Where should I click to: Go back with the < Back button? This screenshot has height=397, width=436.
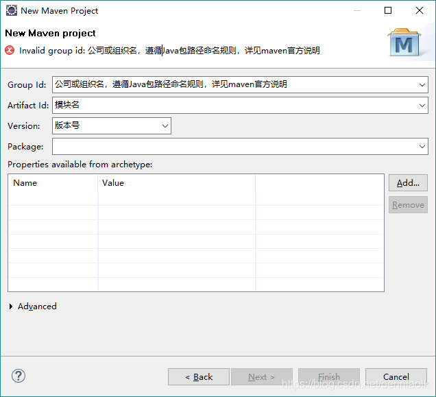pyautogui.click(x=199, y=376)
